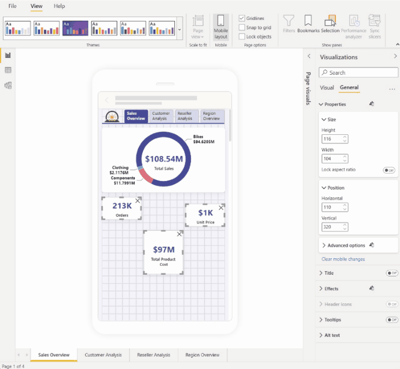Toggle Lock aspect ratio switch

389,170
